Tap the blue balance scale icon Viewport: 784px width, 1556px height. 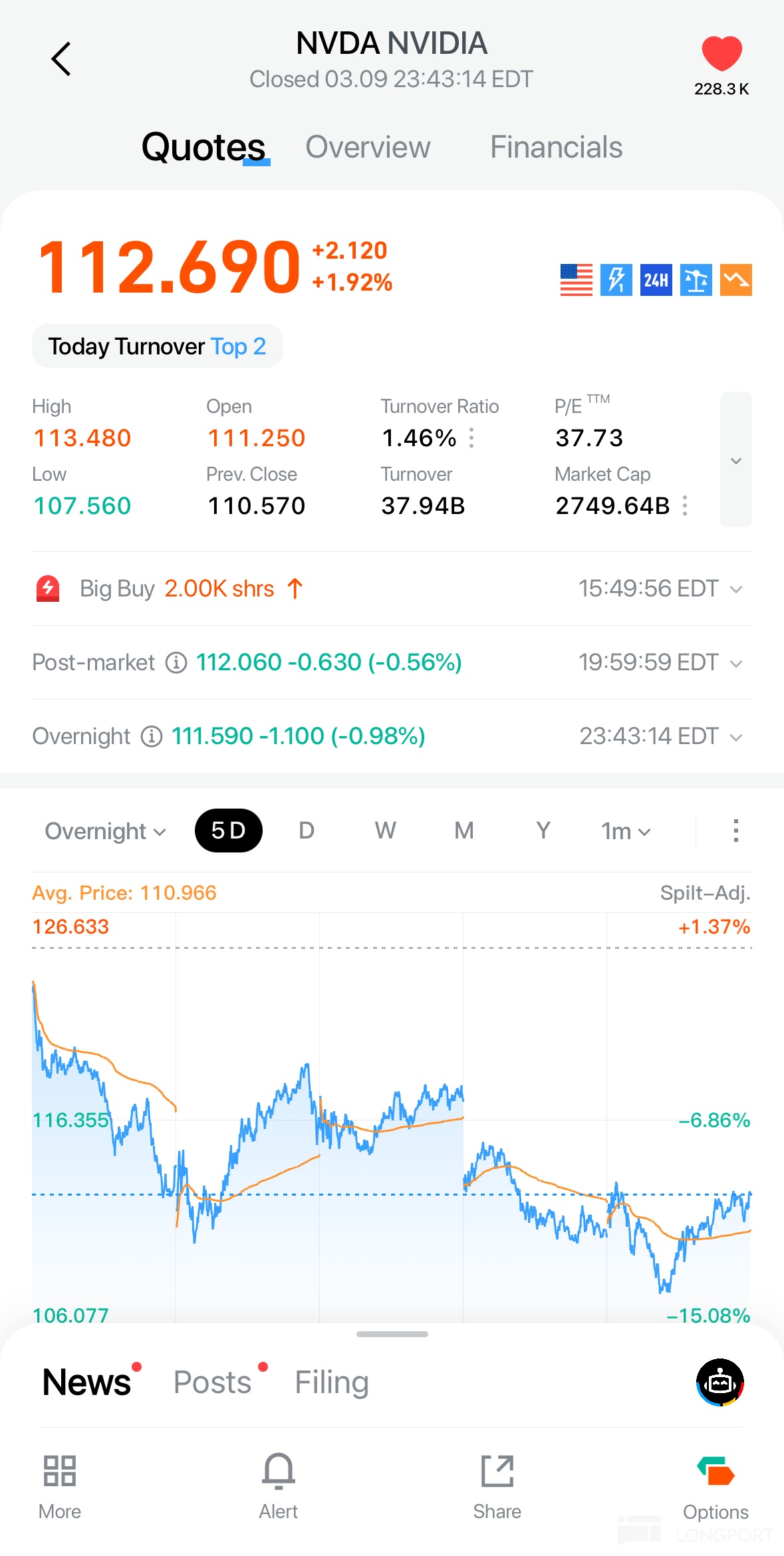tap(696, 280)
